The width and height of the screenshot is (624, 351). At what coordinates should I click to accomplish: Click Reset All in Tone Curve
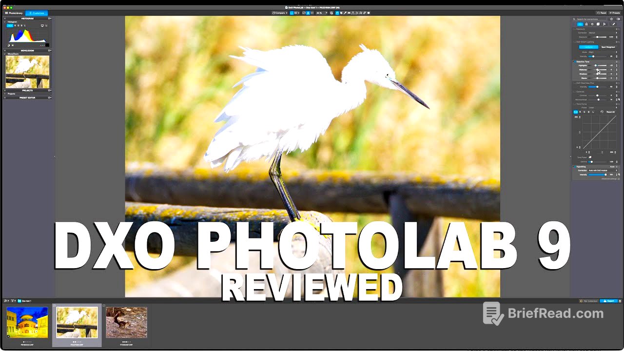coord(610,112)
